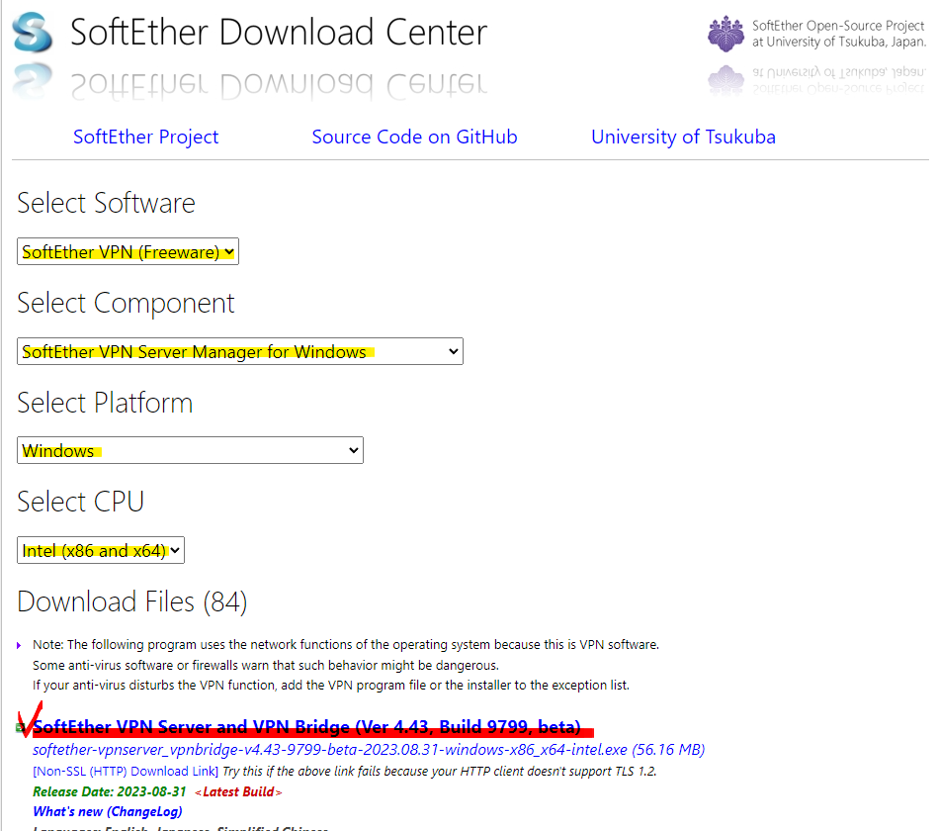This screenshot has width=939, height=831.
Task: Click the SoftEther Open-Source Project caption
Action: (838, 34)
